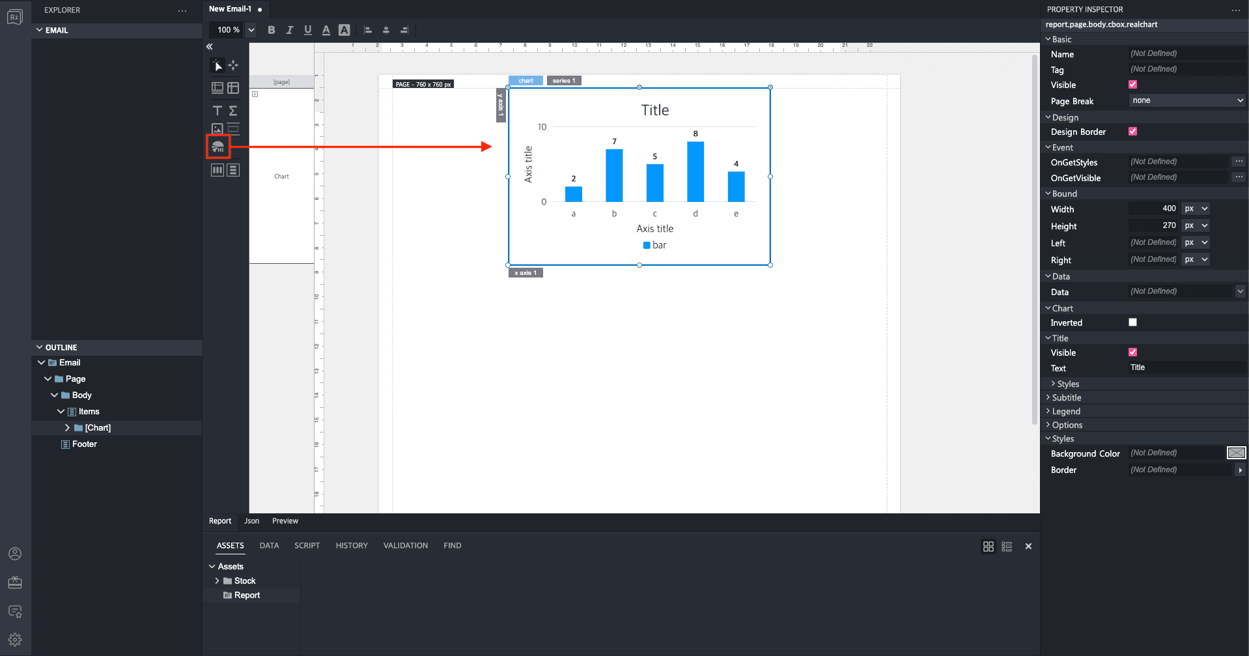1249x656 pixels.
Task: Insert a table band element
Action: click(x=218, y=88)
